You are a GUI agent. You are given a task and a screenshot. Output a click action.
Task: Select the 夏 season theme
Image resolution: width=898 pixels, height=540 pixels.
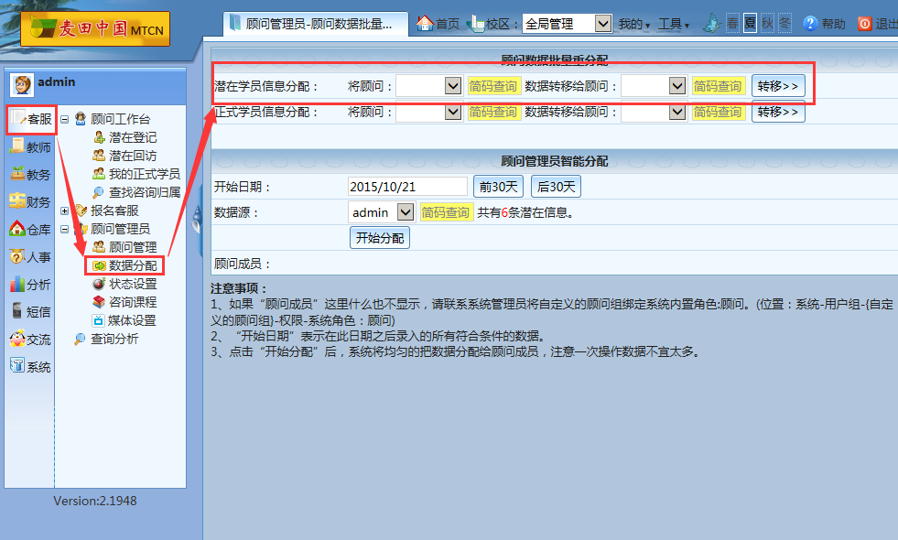click(x=750, y=24)
